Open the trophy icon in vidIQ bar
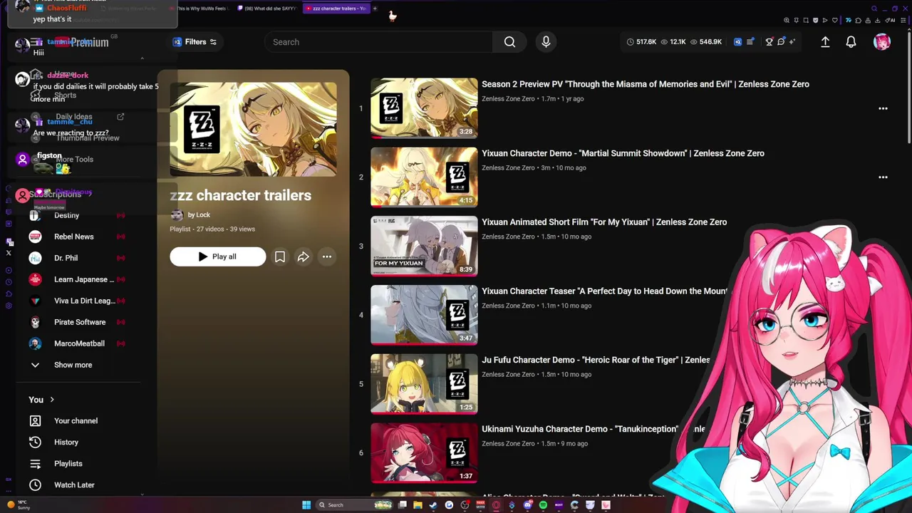The image size is (912, 513). coord(769,42)
